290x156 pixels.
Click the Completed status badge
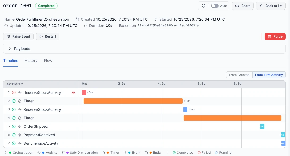[x=46, y=6]
